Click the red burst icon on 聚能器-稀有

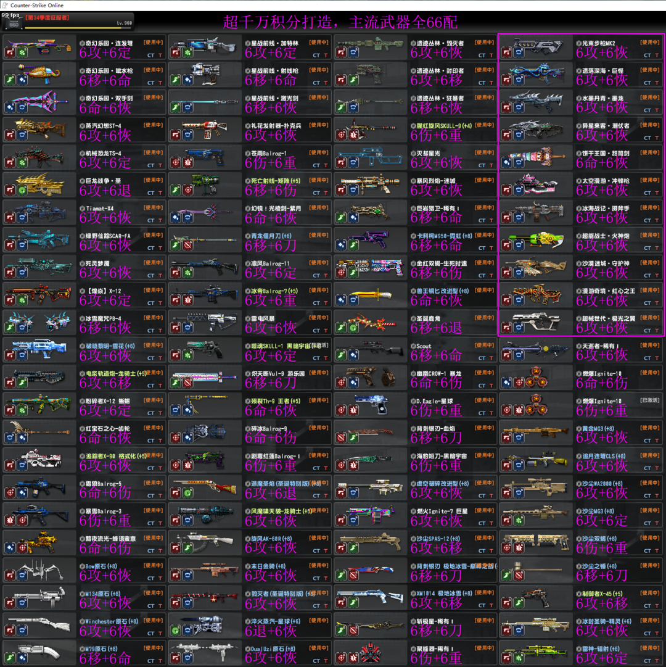click(x=353, y=658)
